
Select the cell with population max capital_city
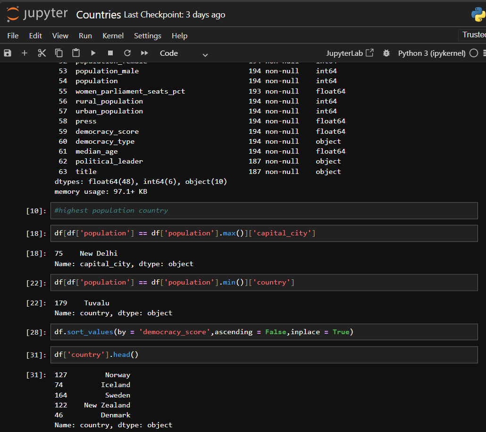pos(264,233)
